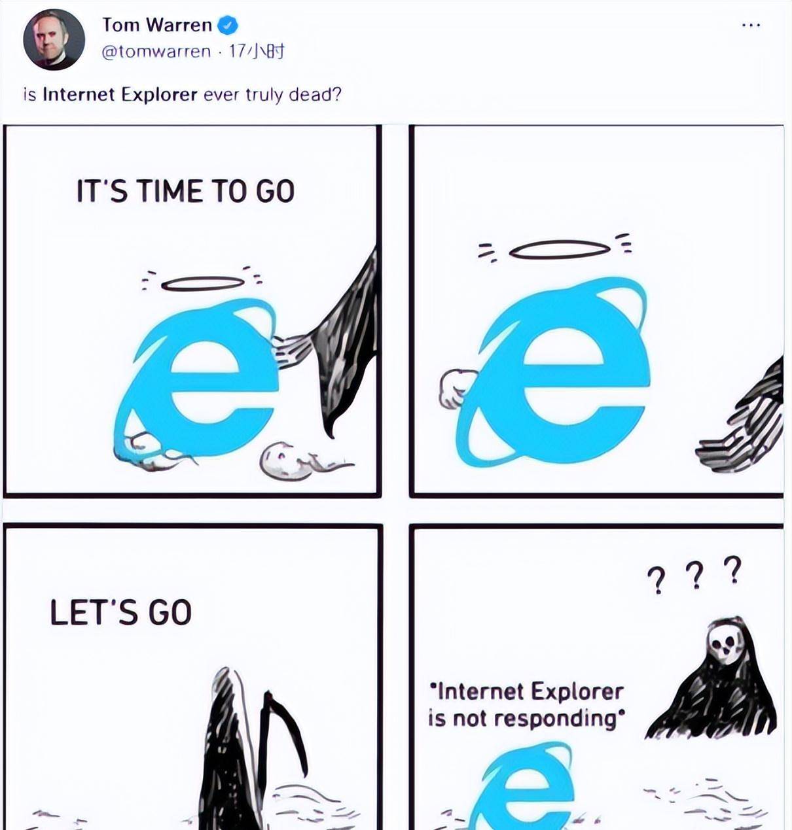This screenshot has height=830, width=792.
Task: Open the top-left comic panel image
Action: [192, 311]
